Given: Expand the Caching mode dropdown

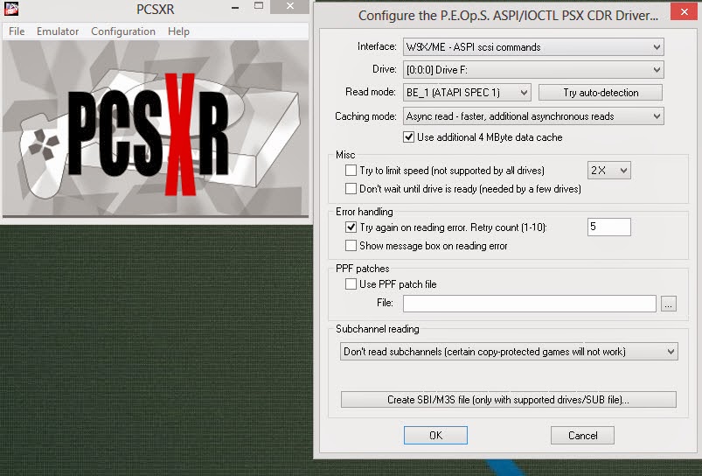Looking at the screenshot, I should tap(533, 116).
